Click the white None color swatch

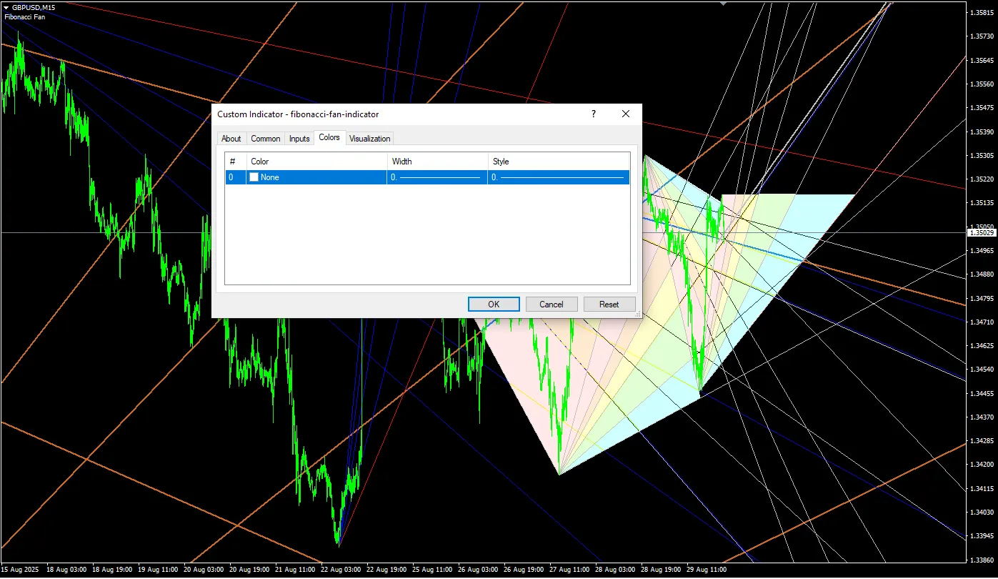(254, 177)
